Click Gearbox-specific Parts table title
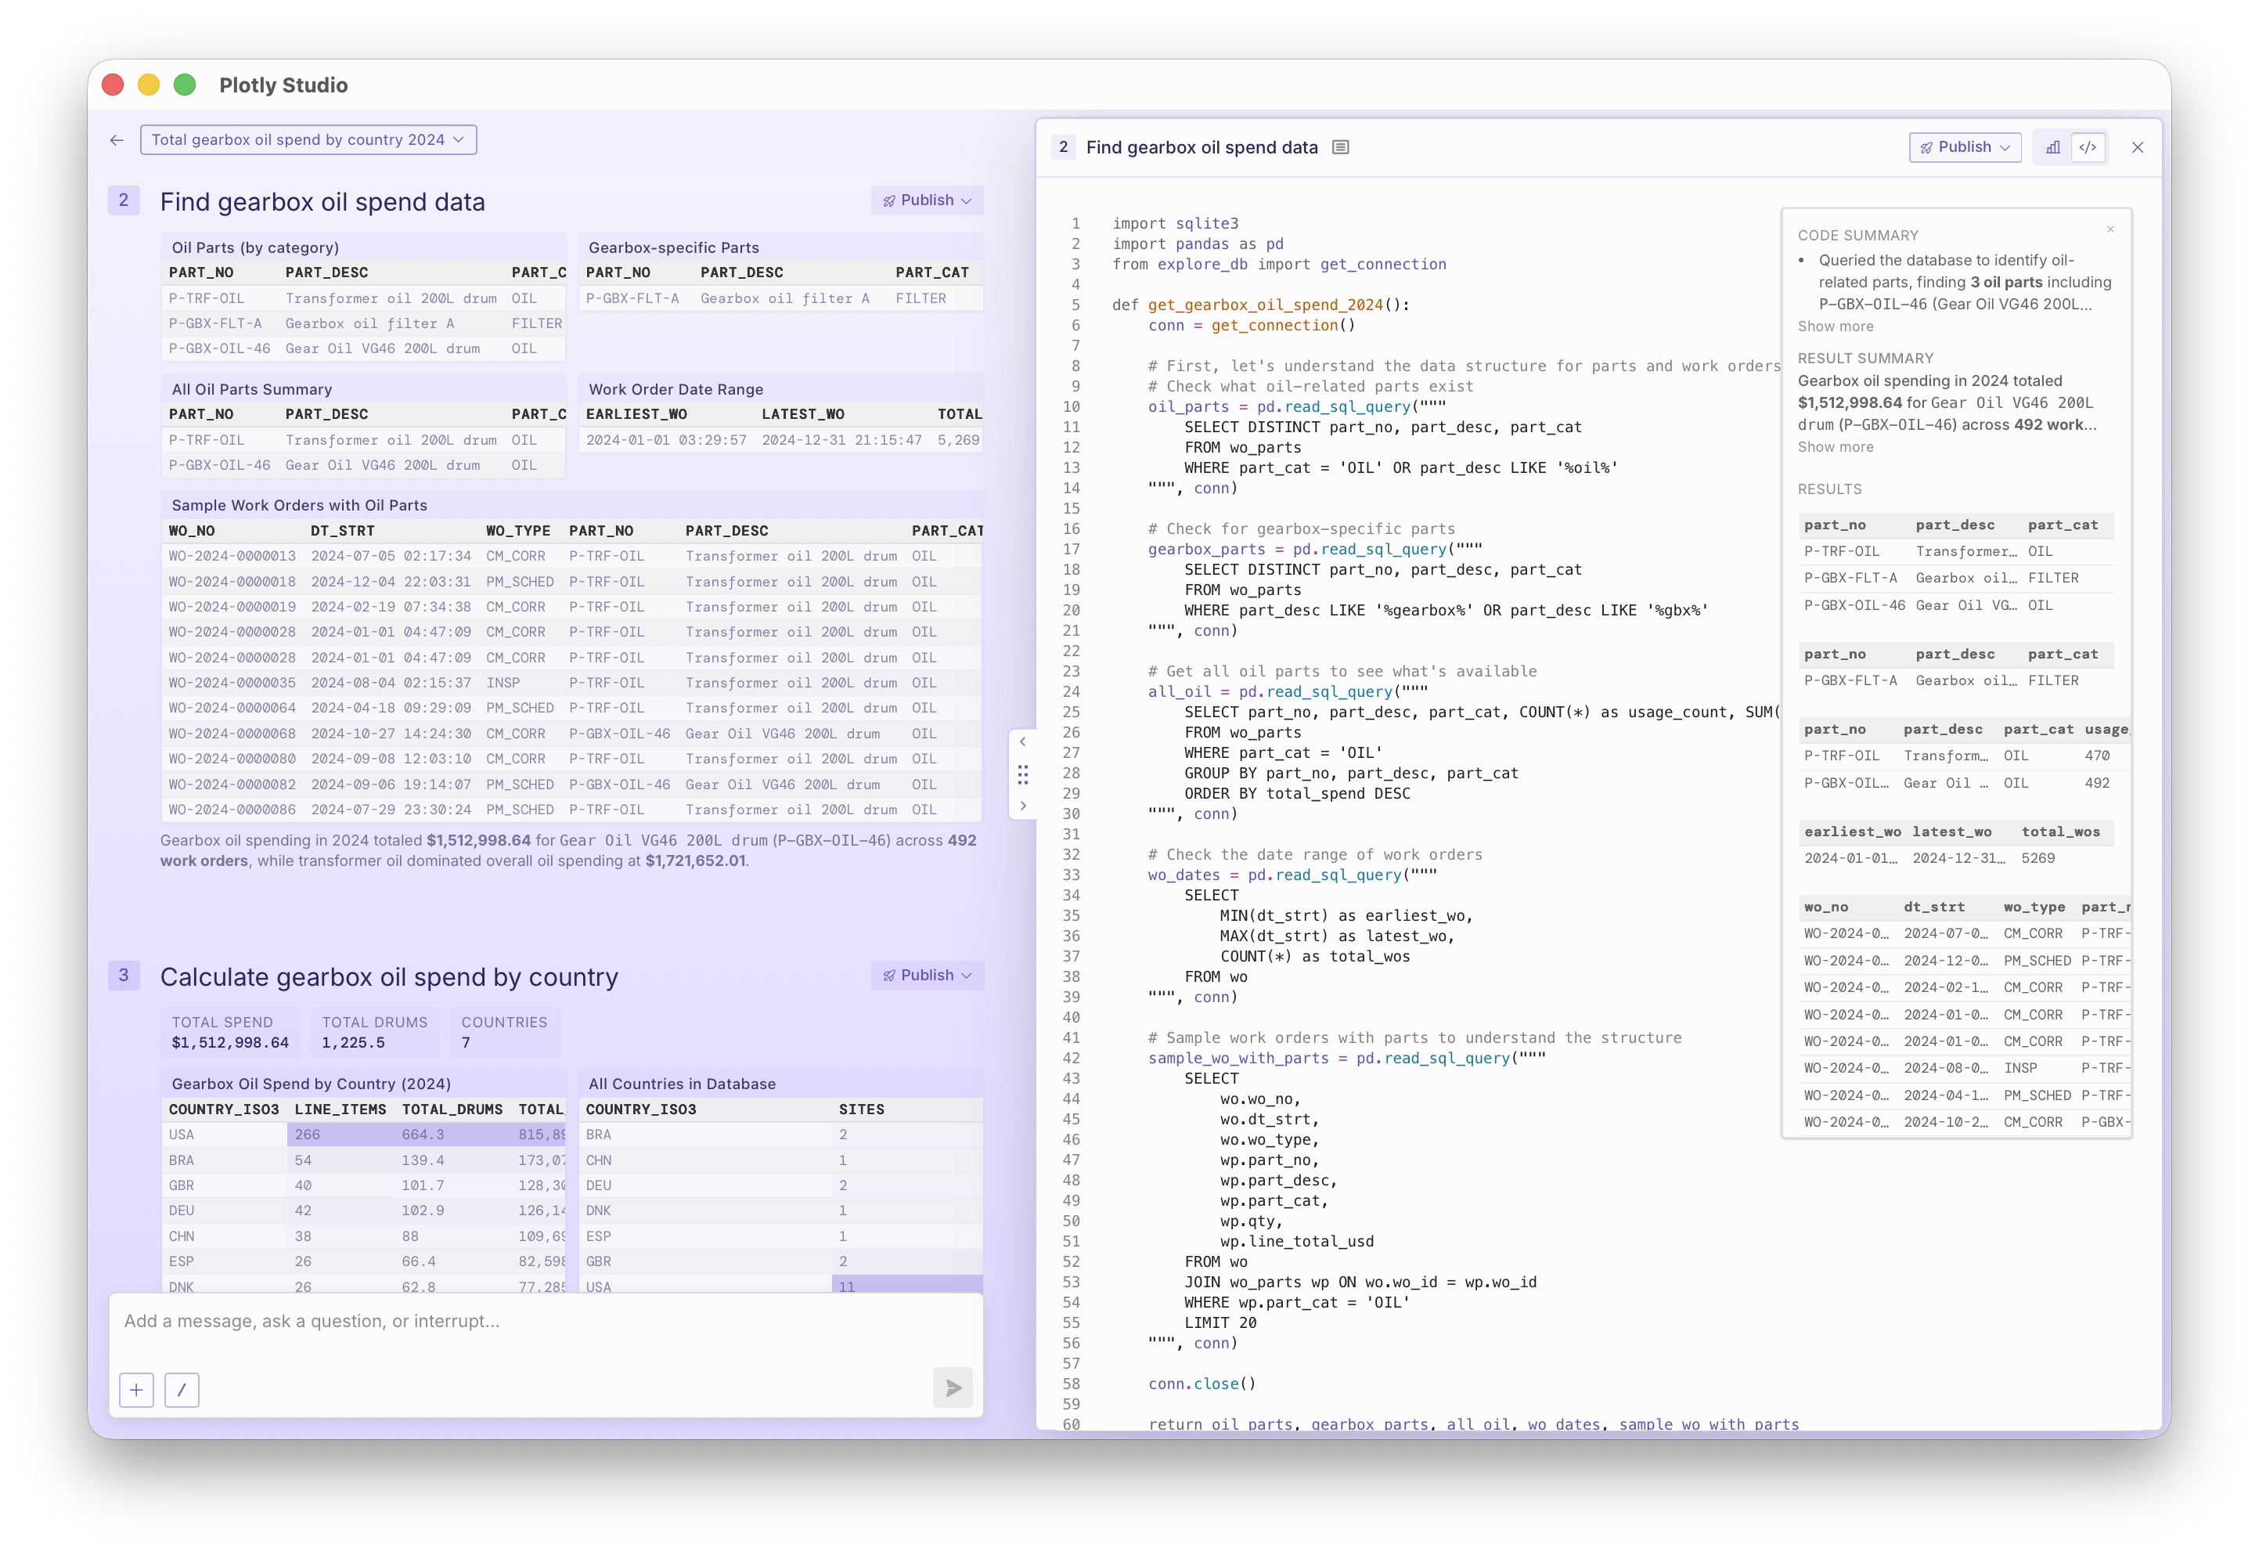2259x1555 pixels. coord(673,247)
